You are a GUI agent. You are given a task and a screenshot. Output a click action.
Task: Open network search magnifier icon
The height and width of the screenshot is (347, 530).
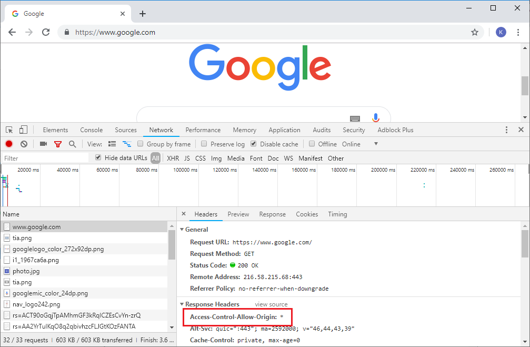coord(72,144)
